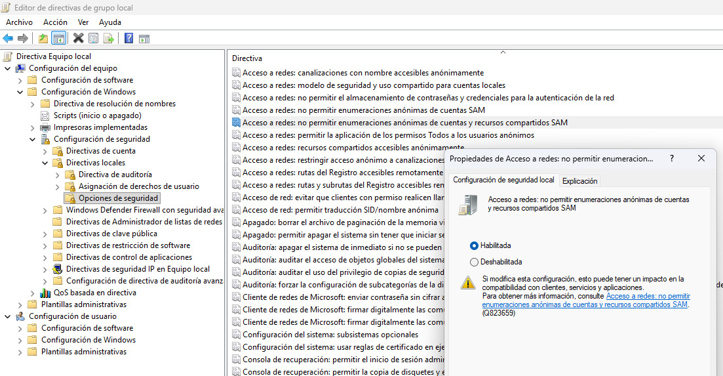723x376 pixels.
Task: Click the Delete X toolbar icon
Action: pos(79,38)
